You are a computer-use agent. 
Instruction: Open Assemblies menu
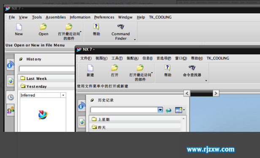click(x=56, y=17)
